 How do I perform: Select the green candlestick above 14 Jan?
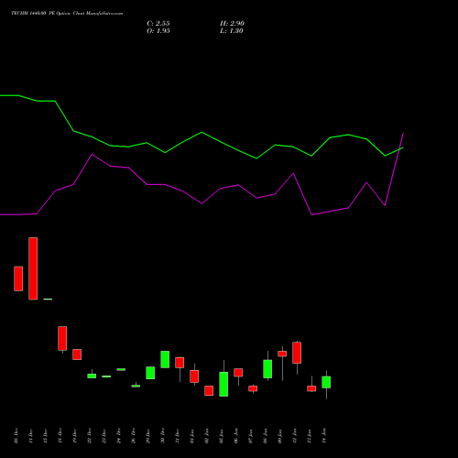click(x=326, y=382)
